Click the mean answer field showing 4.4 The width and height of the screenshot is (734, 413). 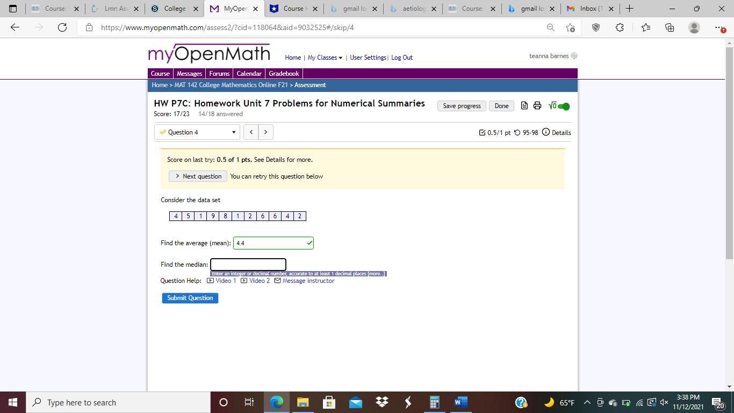[274, 243]
